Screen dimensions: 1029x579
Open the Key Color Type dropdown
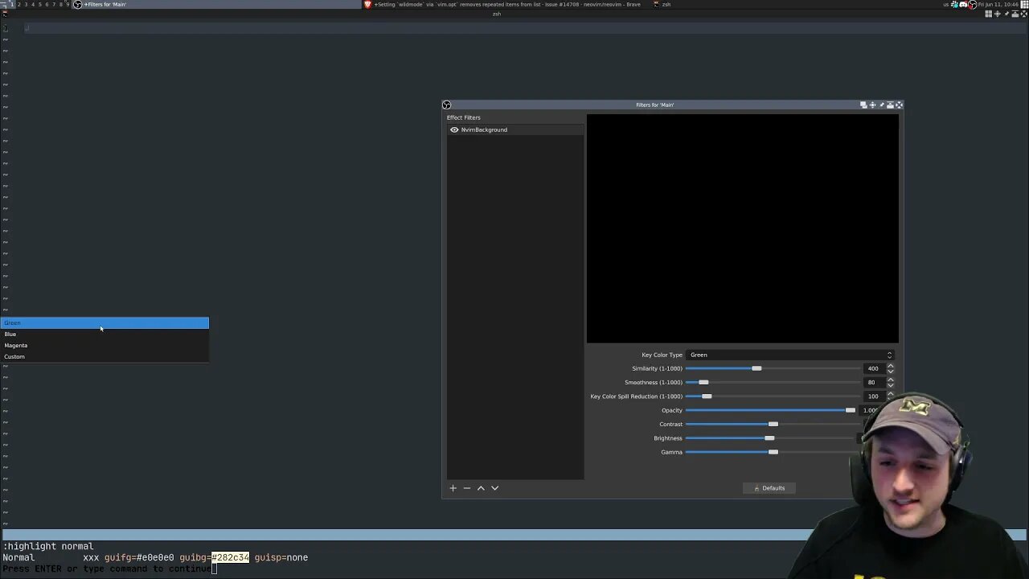[x=791, y=355]
